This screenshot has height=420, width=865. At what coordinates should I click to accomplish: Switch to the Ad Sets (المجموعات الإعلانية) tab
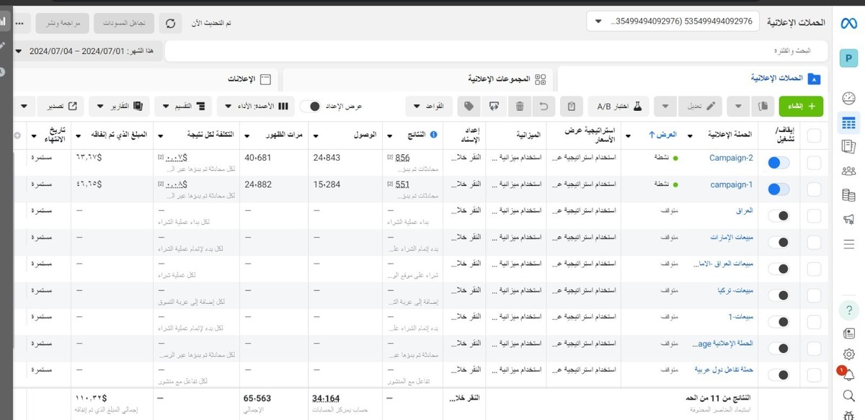pyautogui.click(x=499, y=79)
